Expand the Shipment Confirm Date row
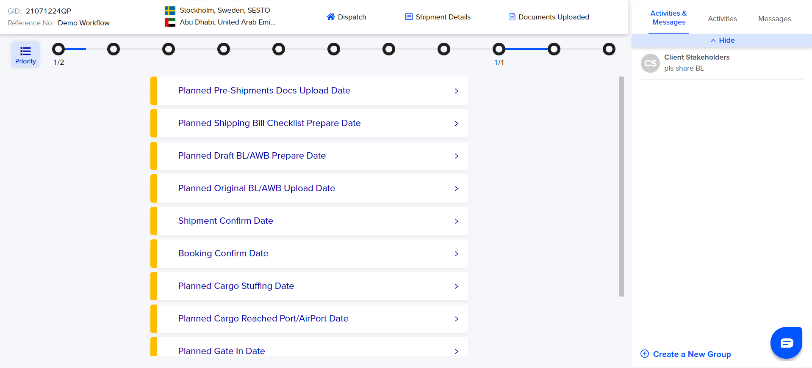The image size is (812, 368). [456, 221]
